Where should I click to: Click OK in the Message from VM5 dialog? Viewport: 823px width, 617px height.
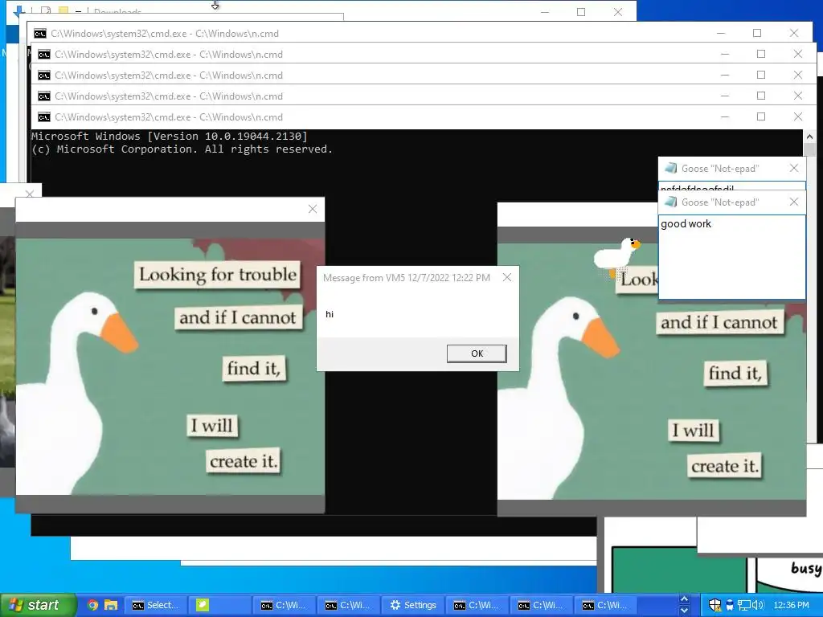coord(477,353)
